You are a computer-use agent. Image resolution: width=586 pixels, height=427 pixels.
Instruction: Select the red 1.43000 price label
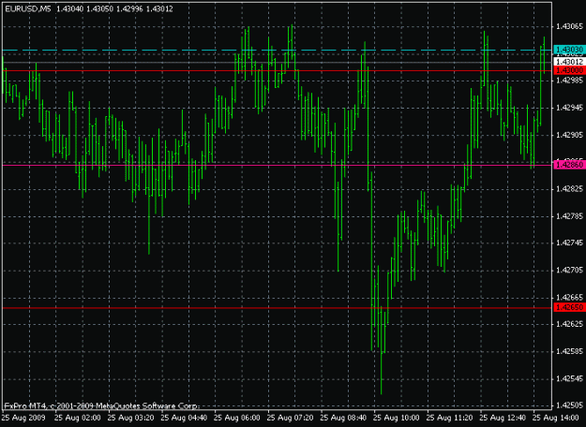569,70
